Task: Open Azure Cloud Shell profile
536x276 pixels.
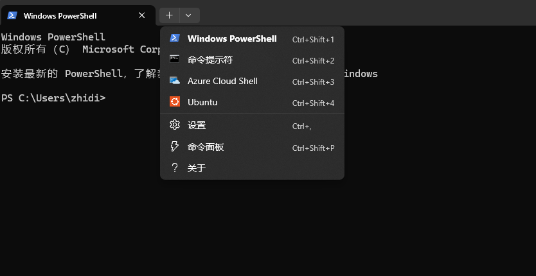Action: click(222, 81)
